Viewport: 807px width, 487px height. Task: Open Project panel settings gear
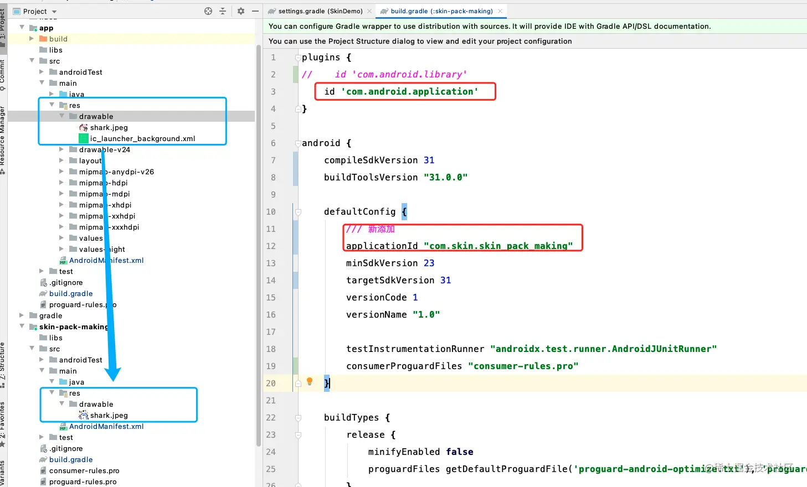(x=241, y=11)
